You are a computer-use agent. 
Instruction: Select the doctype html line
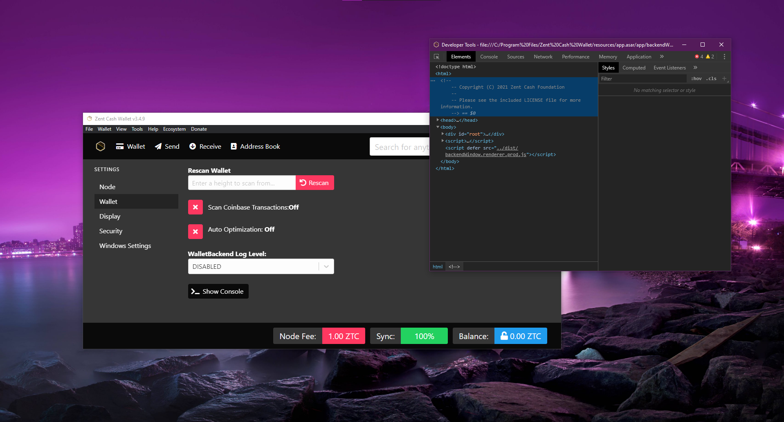(x=456, y=67)
